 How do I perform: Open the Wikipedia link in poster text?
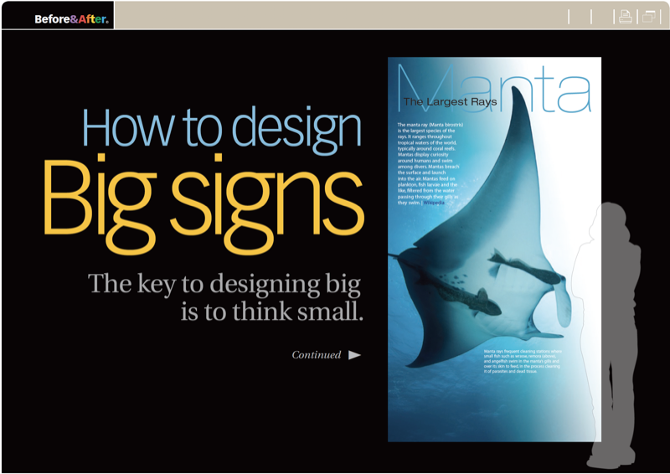click(435, 203)
